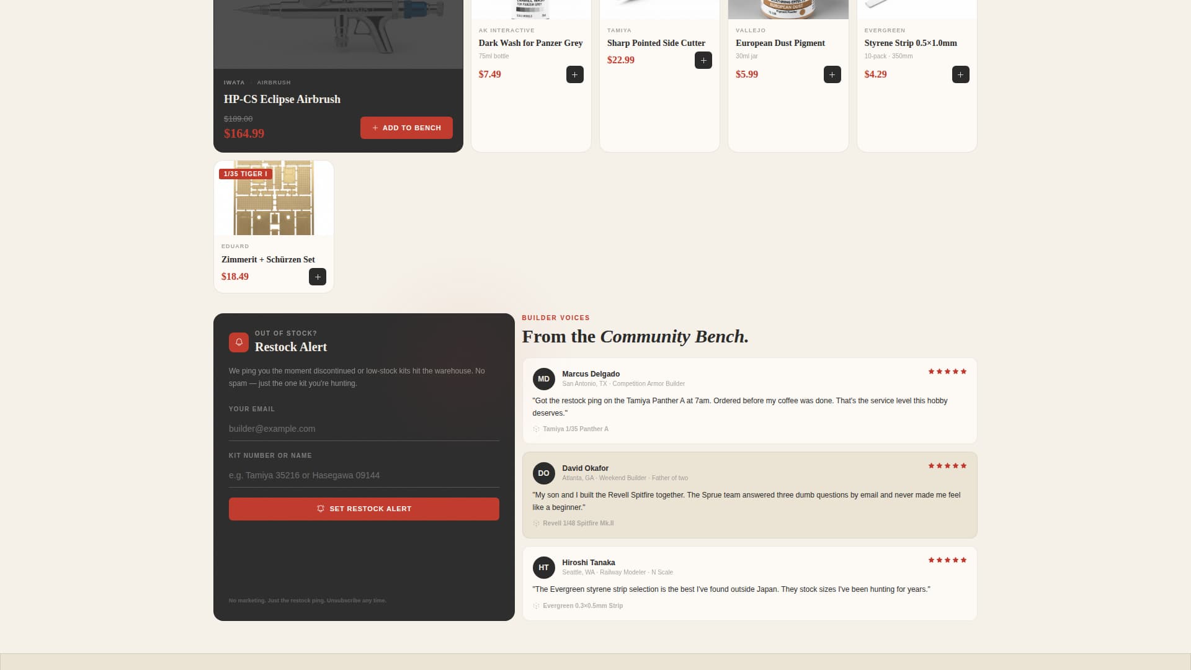Screen dimensions: 1191x670
Task: Click the DO avatar for David Okafor
Action: pos(543,473)
